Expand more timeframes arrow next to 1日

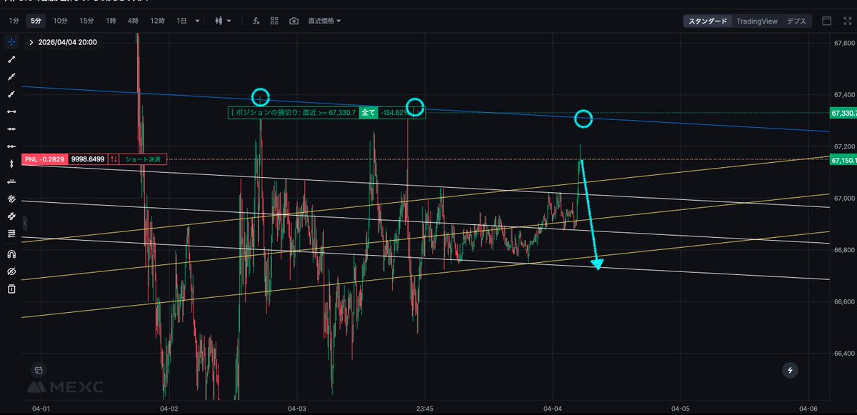pyautogui.click(x=198, y=21)
